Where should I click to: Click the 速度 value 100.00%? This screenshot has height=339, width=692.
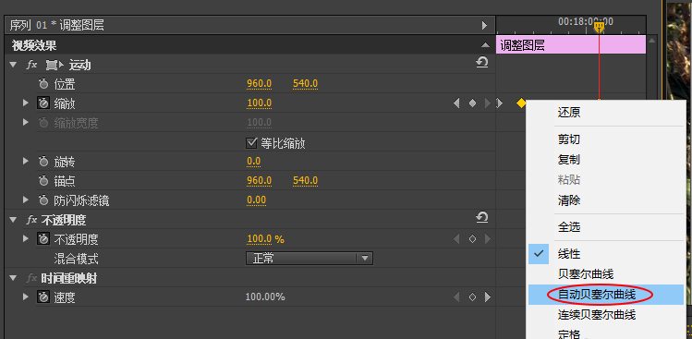point(265,297)
